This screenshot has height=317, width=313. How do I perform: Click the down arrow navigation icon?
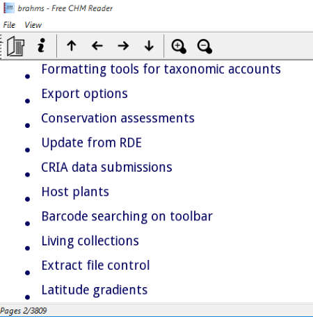149,46
